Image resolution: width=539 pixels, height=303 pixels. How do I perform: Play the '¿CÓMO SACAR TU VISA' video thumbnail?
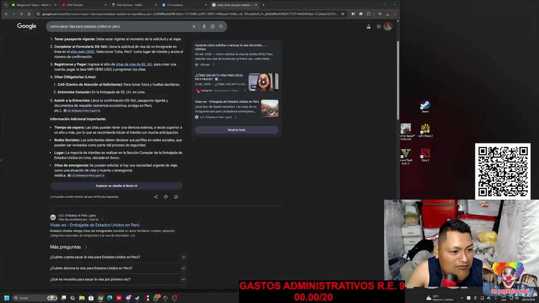point(263,82)
